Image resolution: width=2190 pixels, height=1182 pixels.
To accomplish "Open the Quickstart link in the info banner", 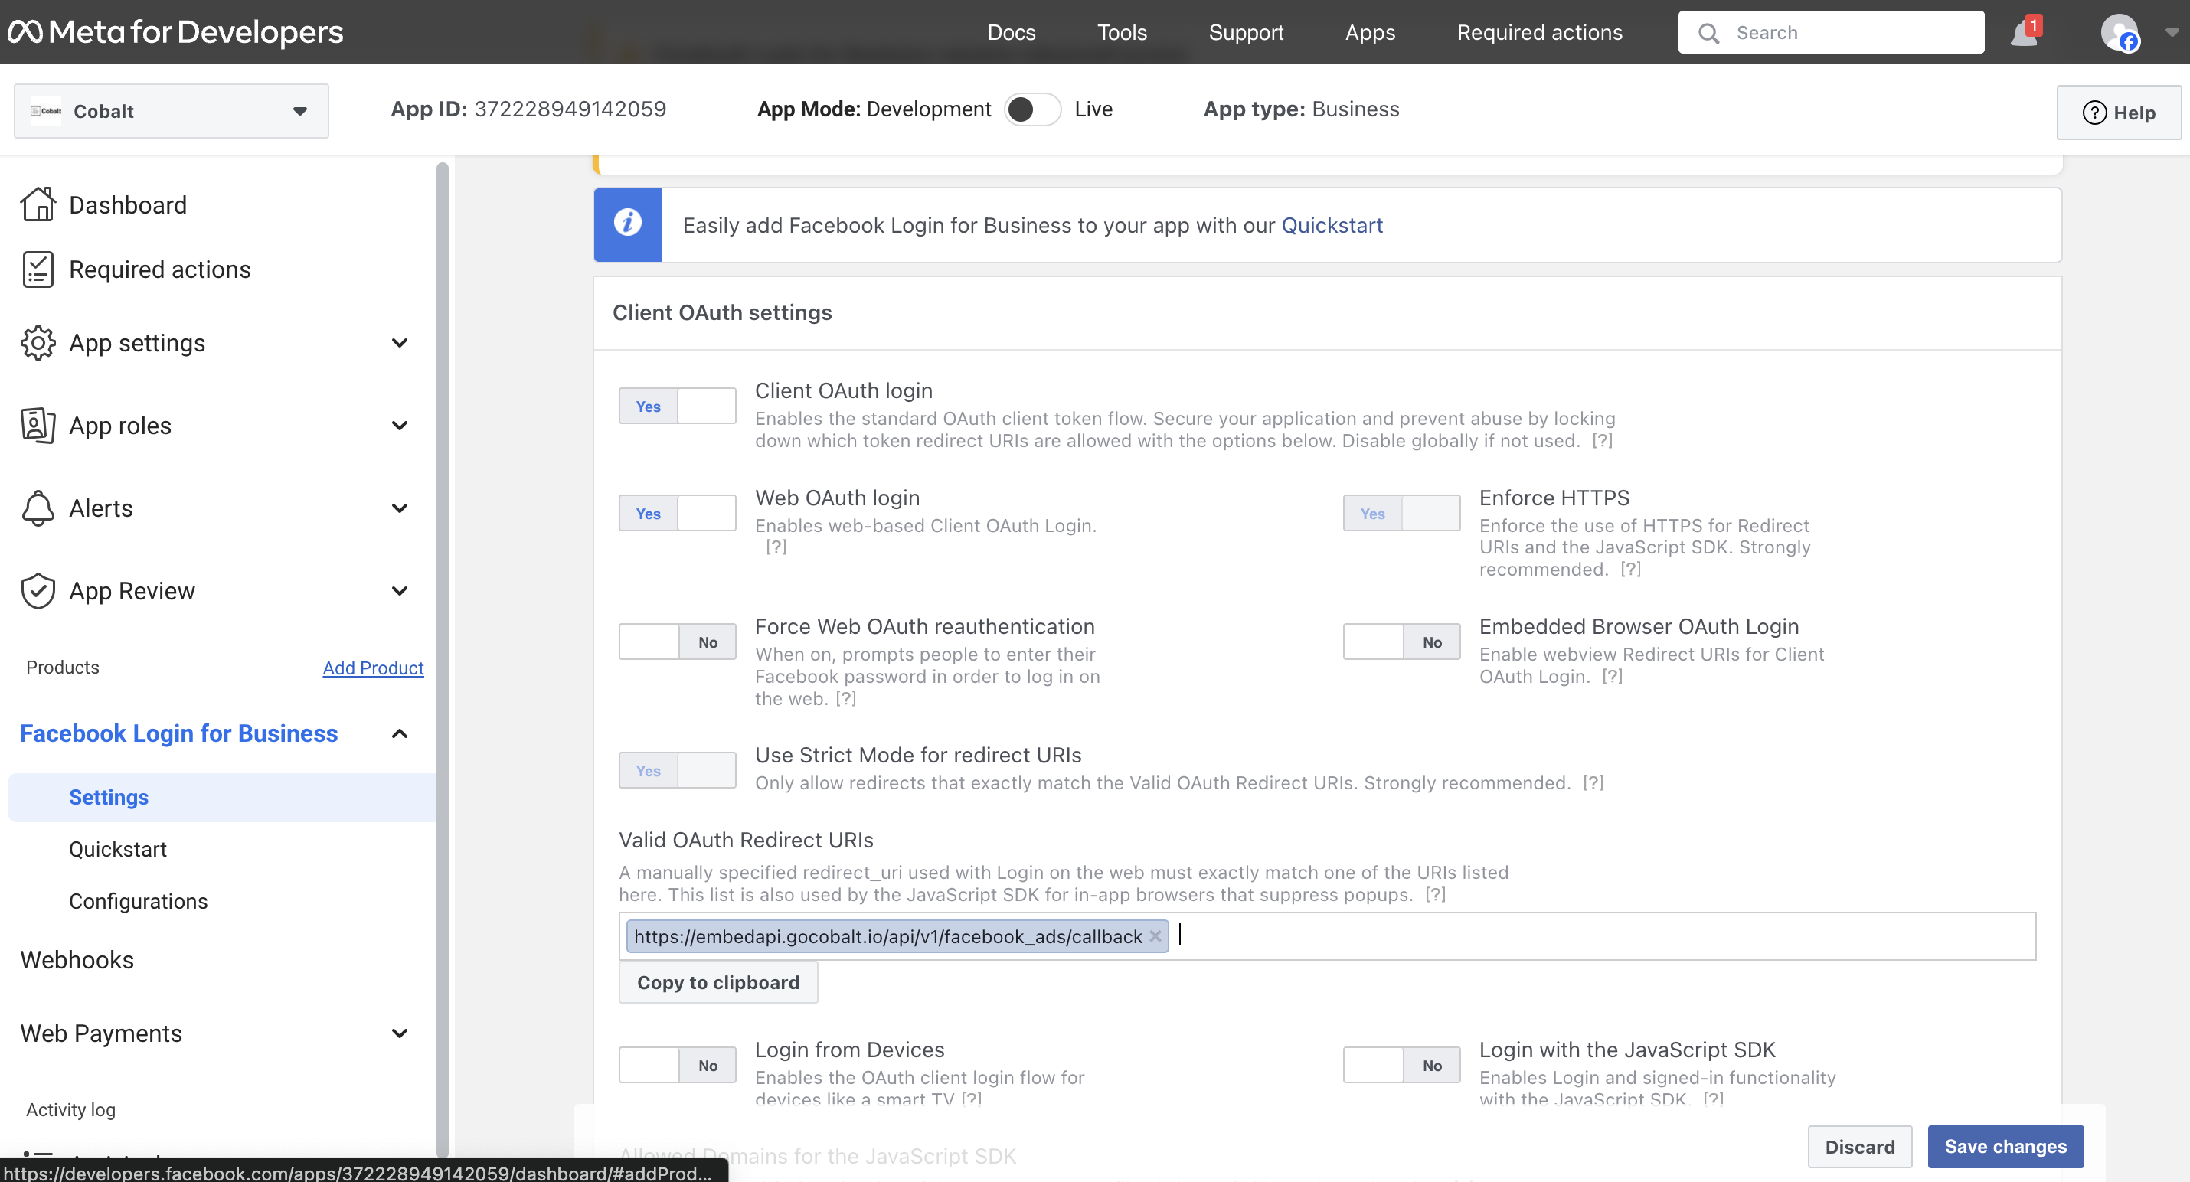I will coord(1332,225).
